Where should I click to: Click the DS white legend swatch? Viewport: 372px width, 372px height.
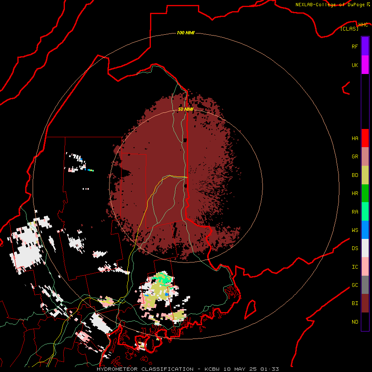pos(365,248)
